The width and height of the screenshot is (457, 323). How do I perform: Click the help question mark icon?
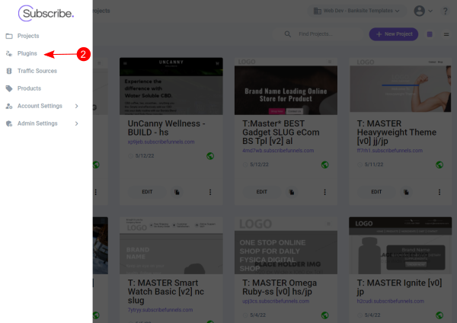[x=444, y=11]
